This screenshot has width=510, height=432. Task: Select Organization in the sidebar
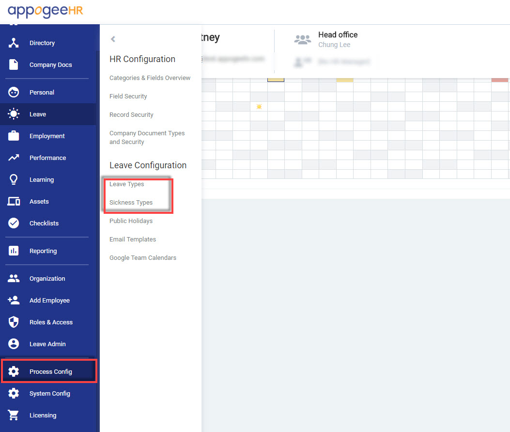[x=48, y=278]
